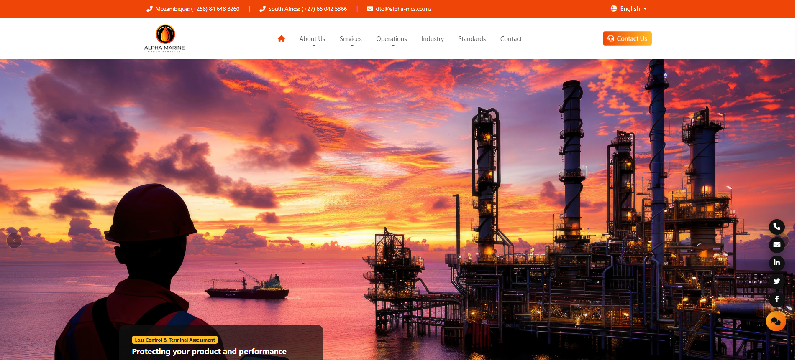Call the Mozambique phone number link
The image size is (797, 360).
pyautogui.click(x=197, y=9)
